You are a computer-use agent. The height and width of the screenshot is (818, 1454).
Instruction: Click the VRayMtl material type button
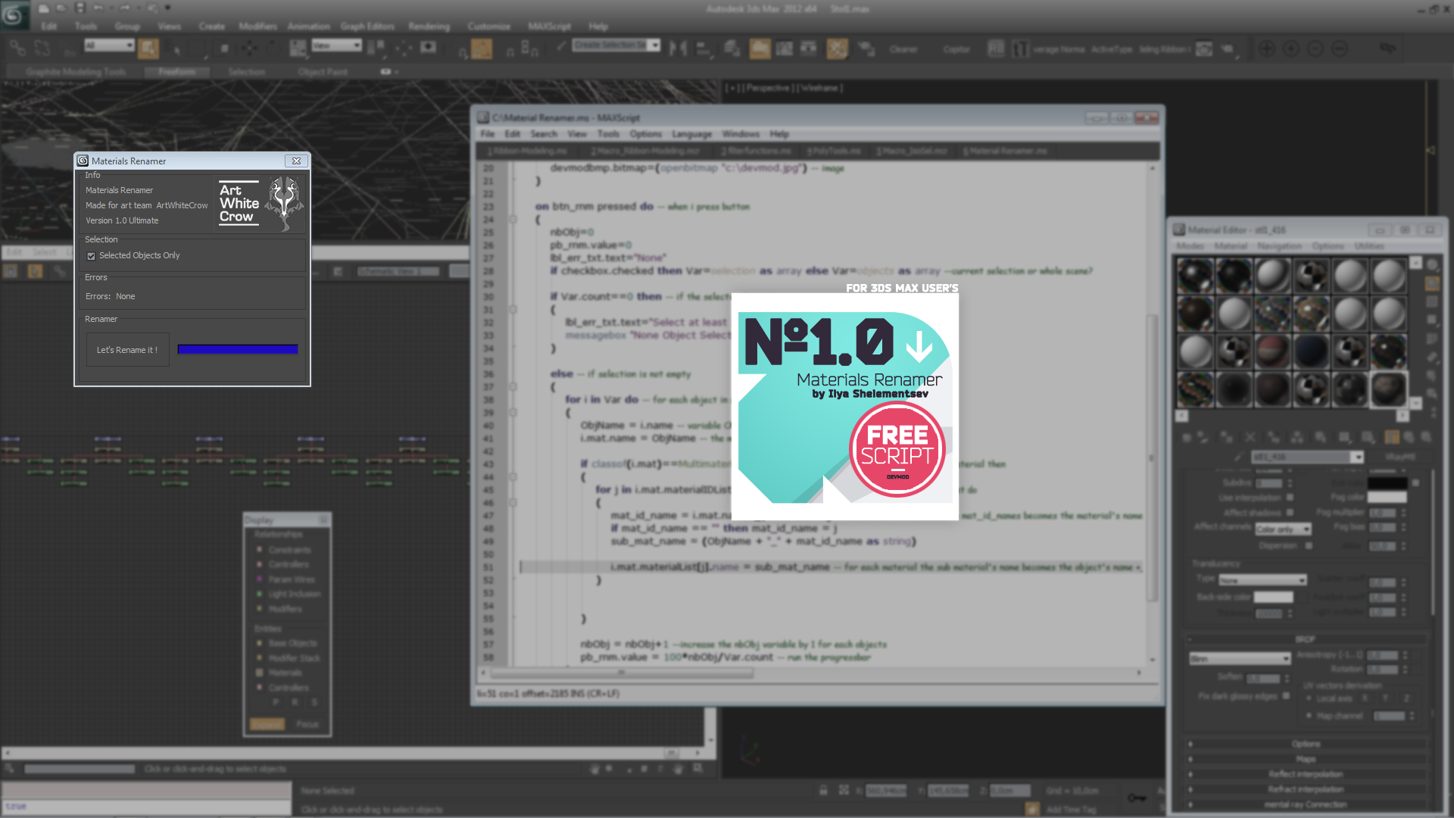pyautogui.click(x=1399, y=457)
